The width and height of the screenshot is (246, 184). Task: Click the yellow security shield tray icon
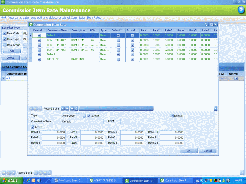click(x=211, y=181)
